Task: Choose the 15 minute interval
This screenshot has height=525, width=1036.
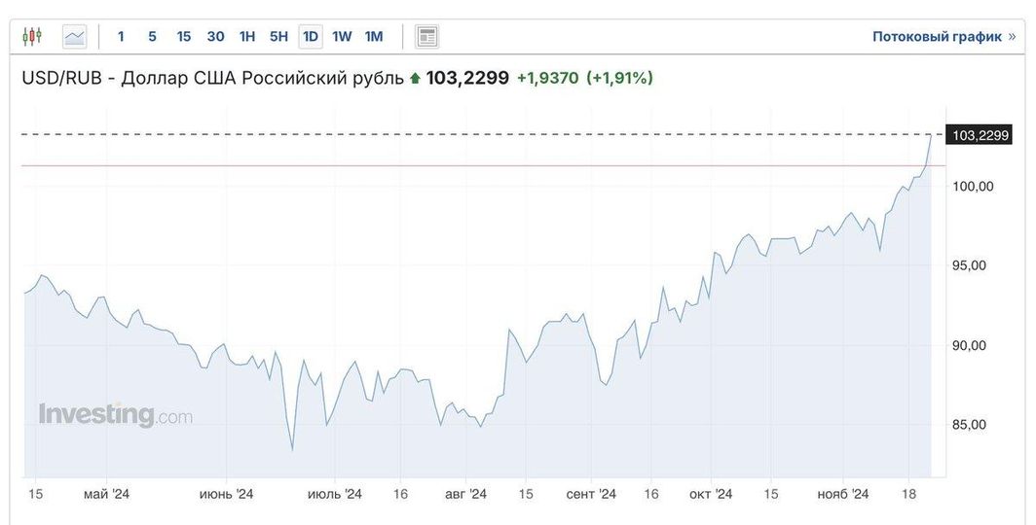Action: pyautogui.click(x=183, y=37)
